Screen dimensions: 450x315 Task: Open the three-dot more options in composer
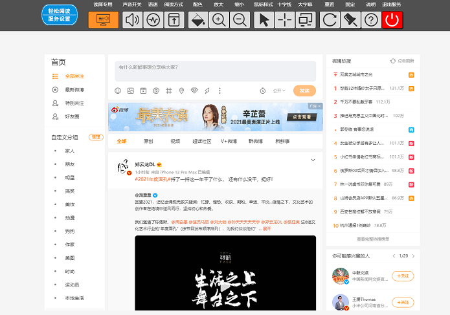click(220, 91)
